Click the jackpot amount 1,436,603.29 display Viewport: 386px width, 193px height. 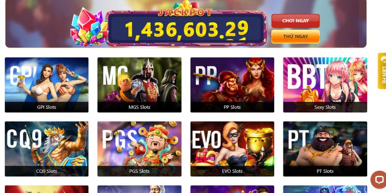187,29
